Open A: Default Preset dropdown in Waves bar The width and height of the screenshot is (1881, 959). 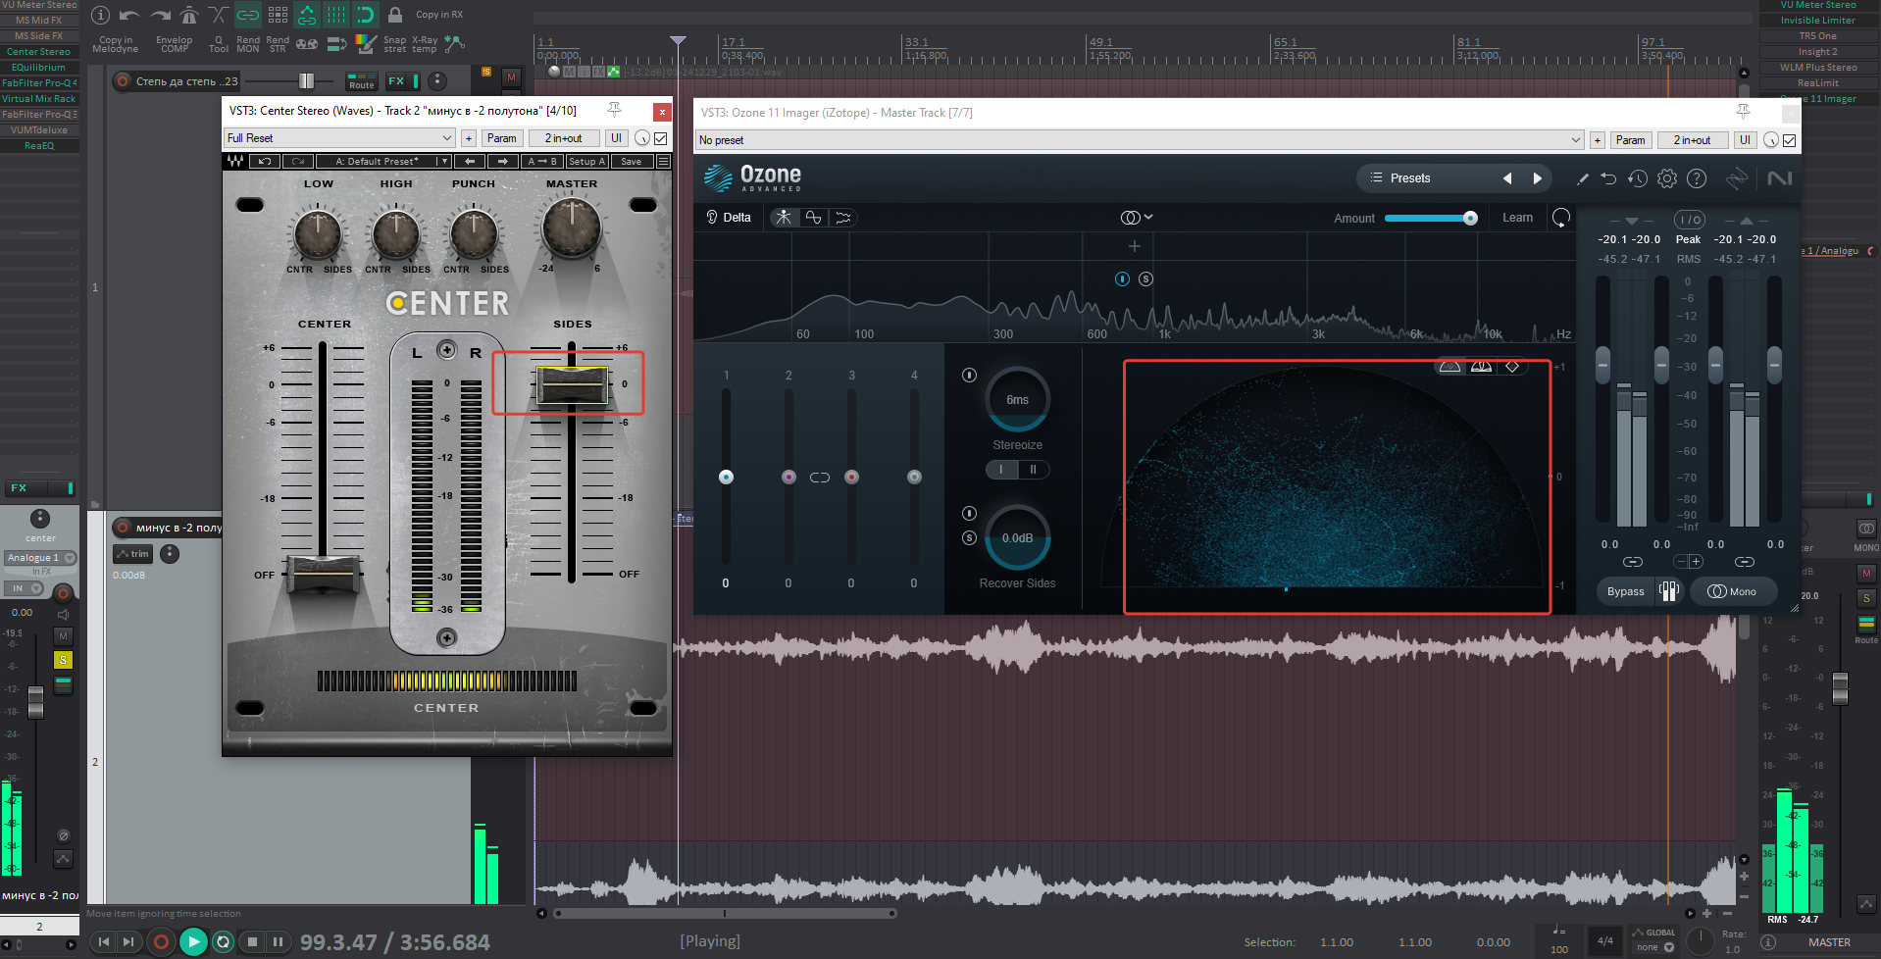(383, 161)
